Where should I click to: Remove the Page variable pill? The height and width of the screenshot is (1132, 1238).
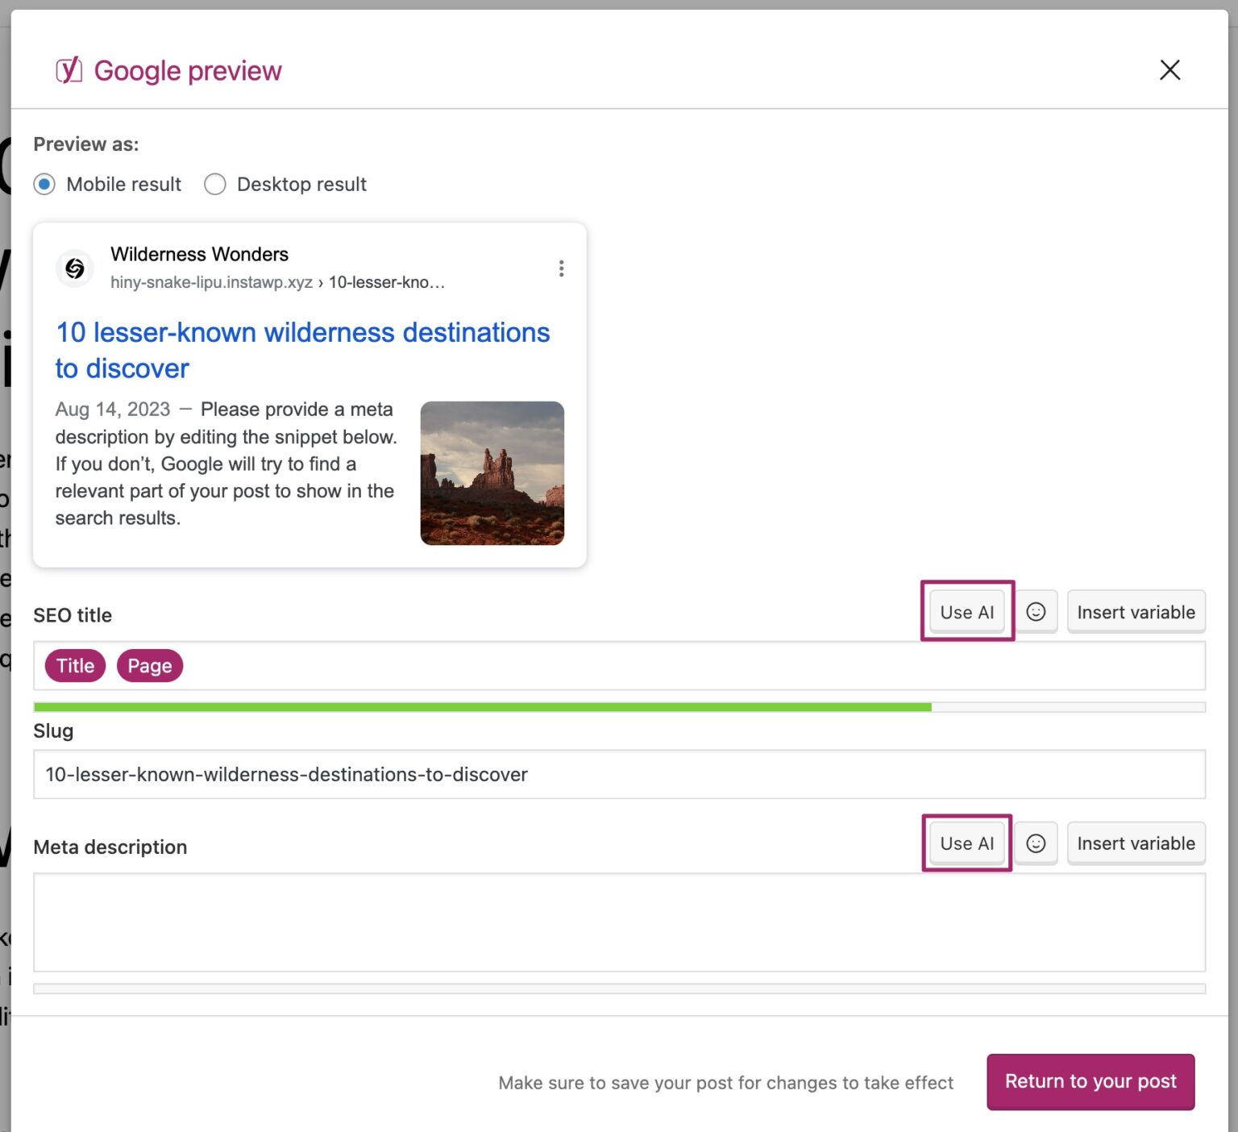click(x=149, y=665)
